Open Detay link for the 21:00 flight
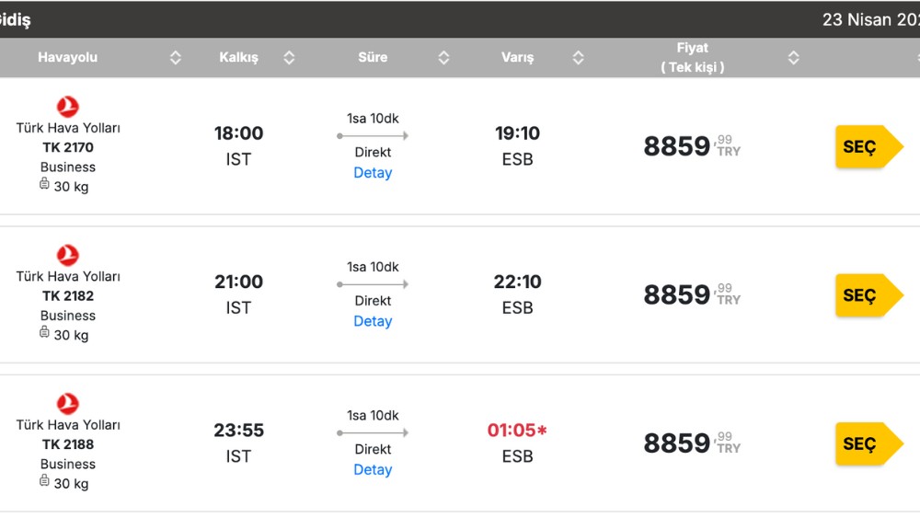The width and height of the screenshot is (920, 518). click(373, 321)
